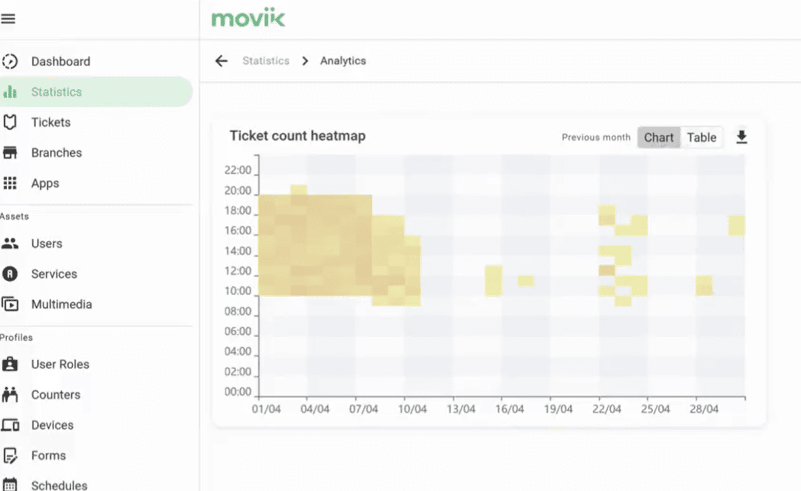Screen dimensions: 801x491
Task: Expand the Schedules section
Action: coord(59,485)
